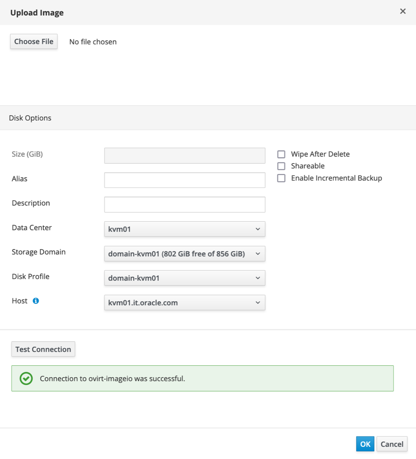Cancel the Upload Image dialog

click(392, 444)
